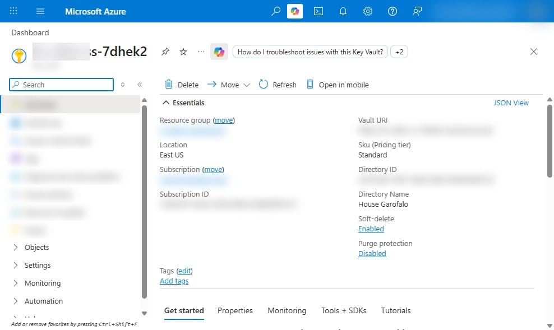Click the Microsoft Azure home title
The height and width of the screenshot is (330, 554).
click(x=95, y=11)
